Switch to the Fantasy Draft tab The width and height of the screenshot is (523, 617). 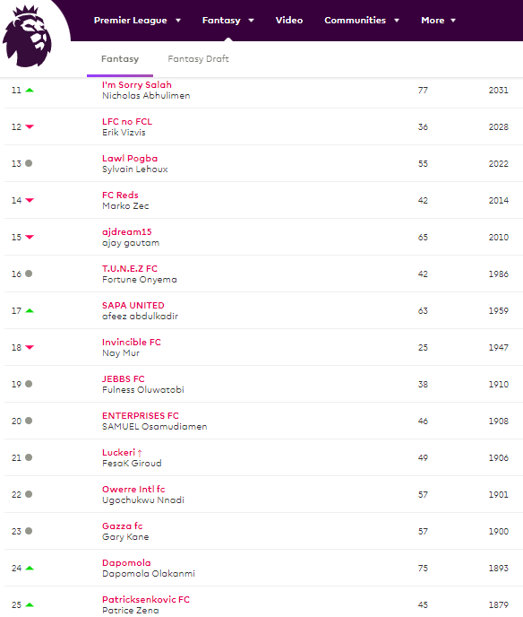tap(198, 59)
